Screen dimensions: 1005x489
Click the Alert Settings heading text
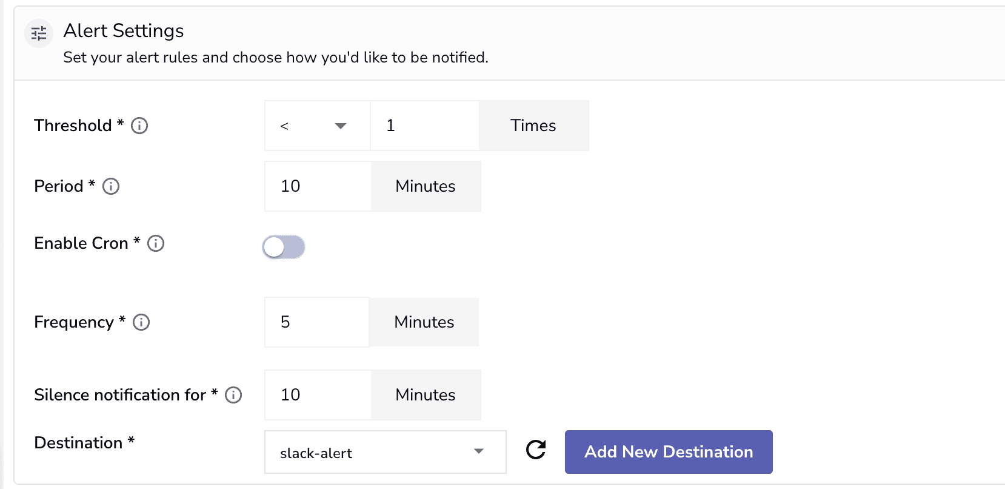pos(124,31)
